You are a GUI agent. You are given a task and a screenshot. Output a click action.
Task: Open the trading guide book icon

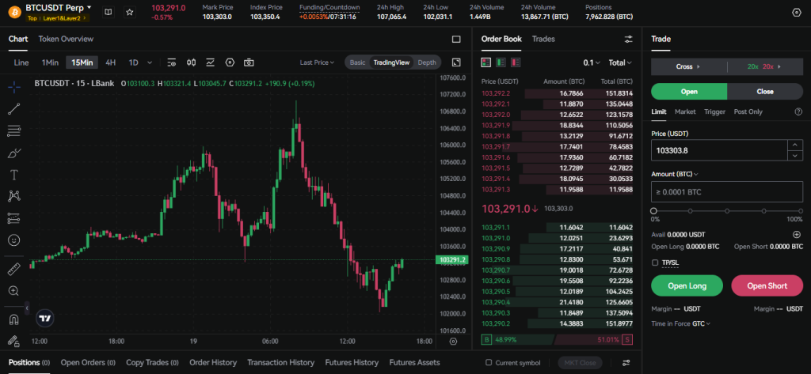(x=108, y=11)
